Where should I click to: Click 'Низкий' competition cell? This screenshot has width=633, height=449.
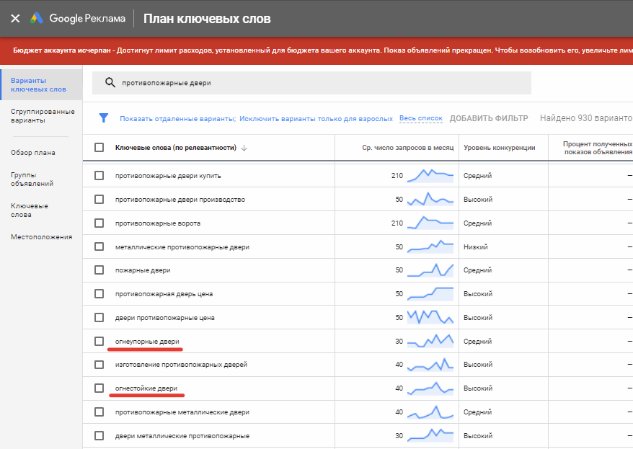pos(476,247)
